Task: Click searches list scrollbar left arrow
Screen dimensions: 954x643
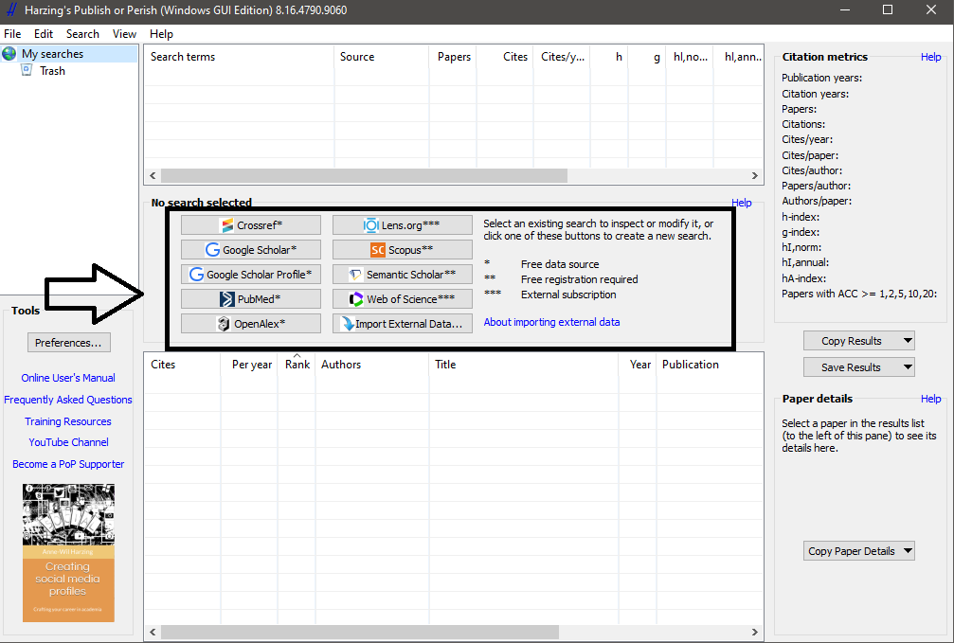Action: click(153, 176)
